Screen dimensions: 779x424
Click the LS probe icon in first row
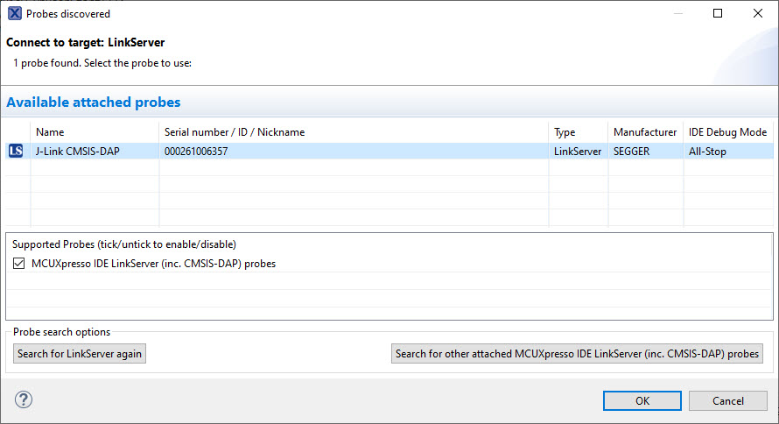(16, 152)
